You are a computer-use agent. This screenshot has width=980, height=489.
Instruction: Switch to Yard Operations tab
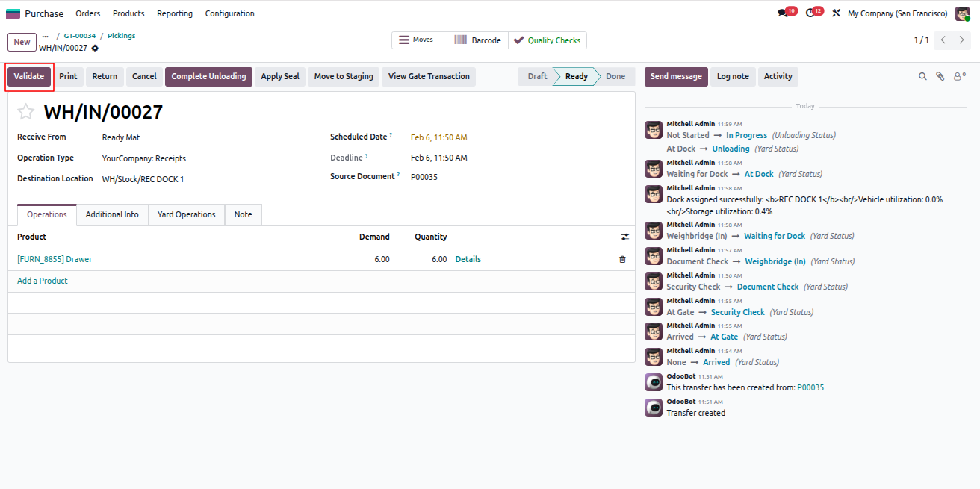point(186,214)
